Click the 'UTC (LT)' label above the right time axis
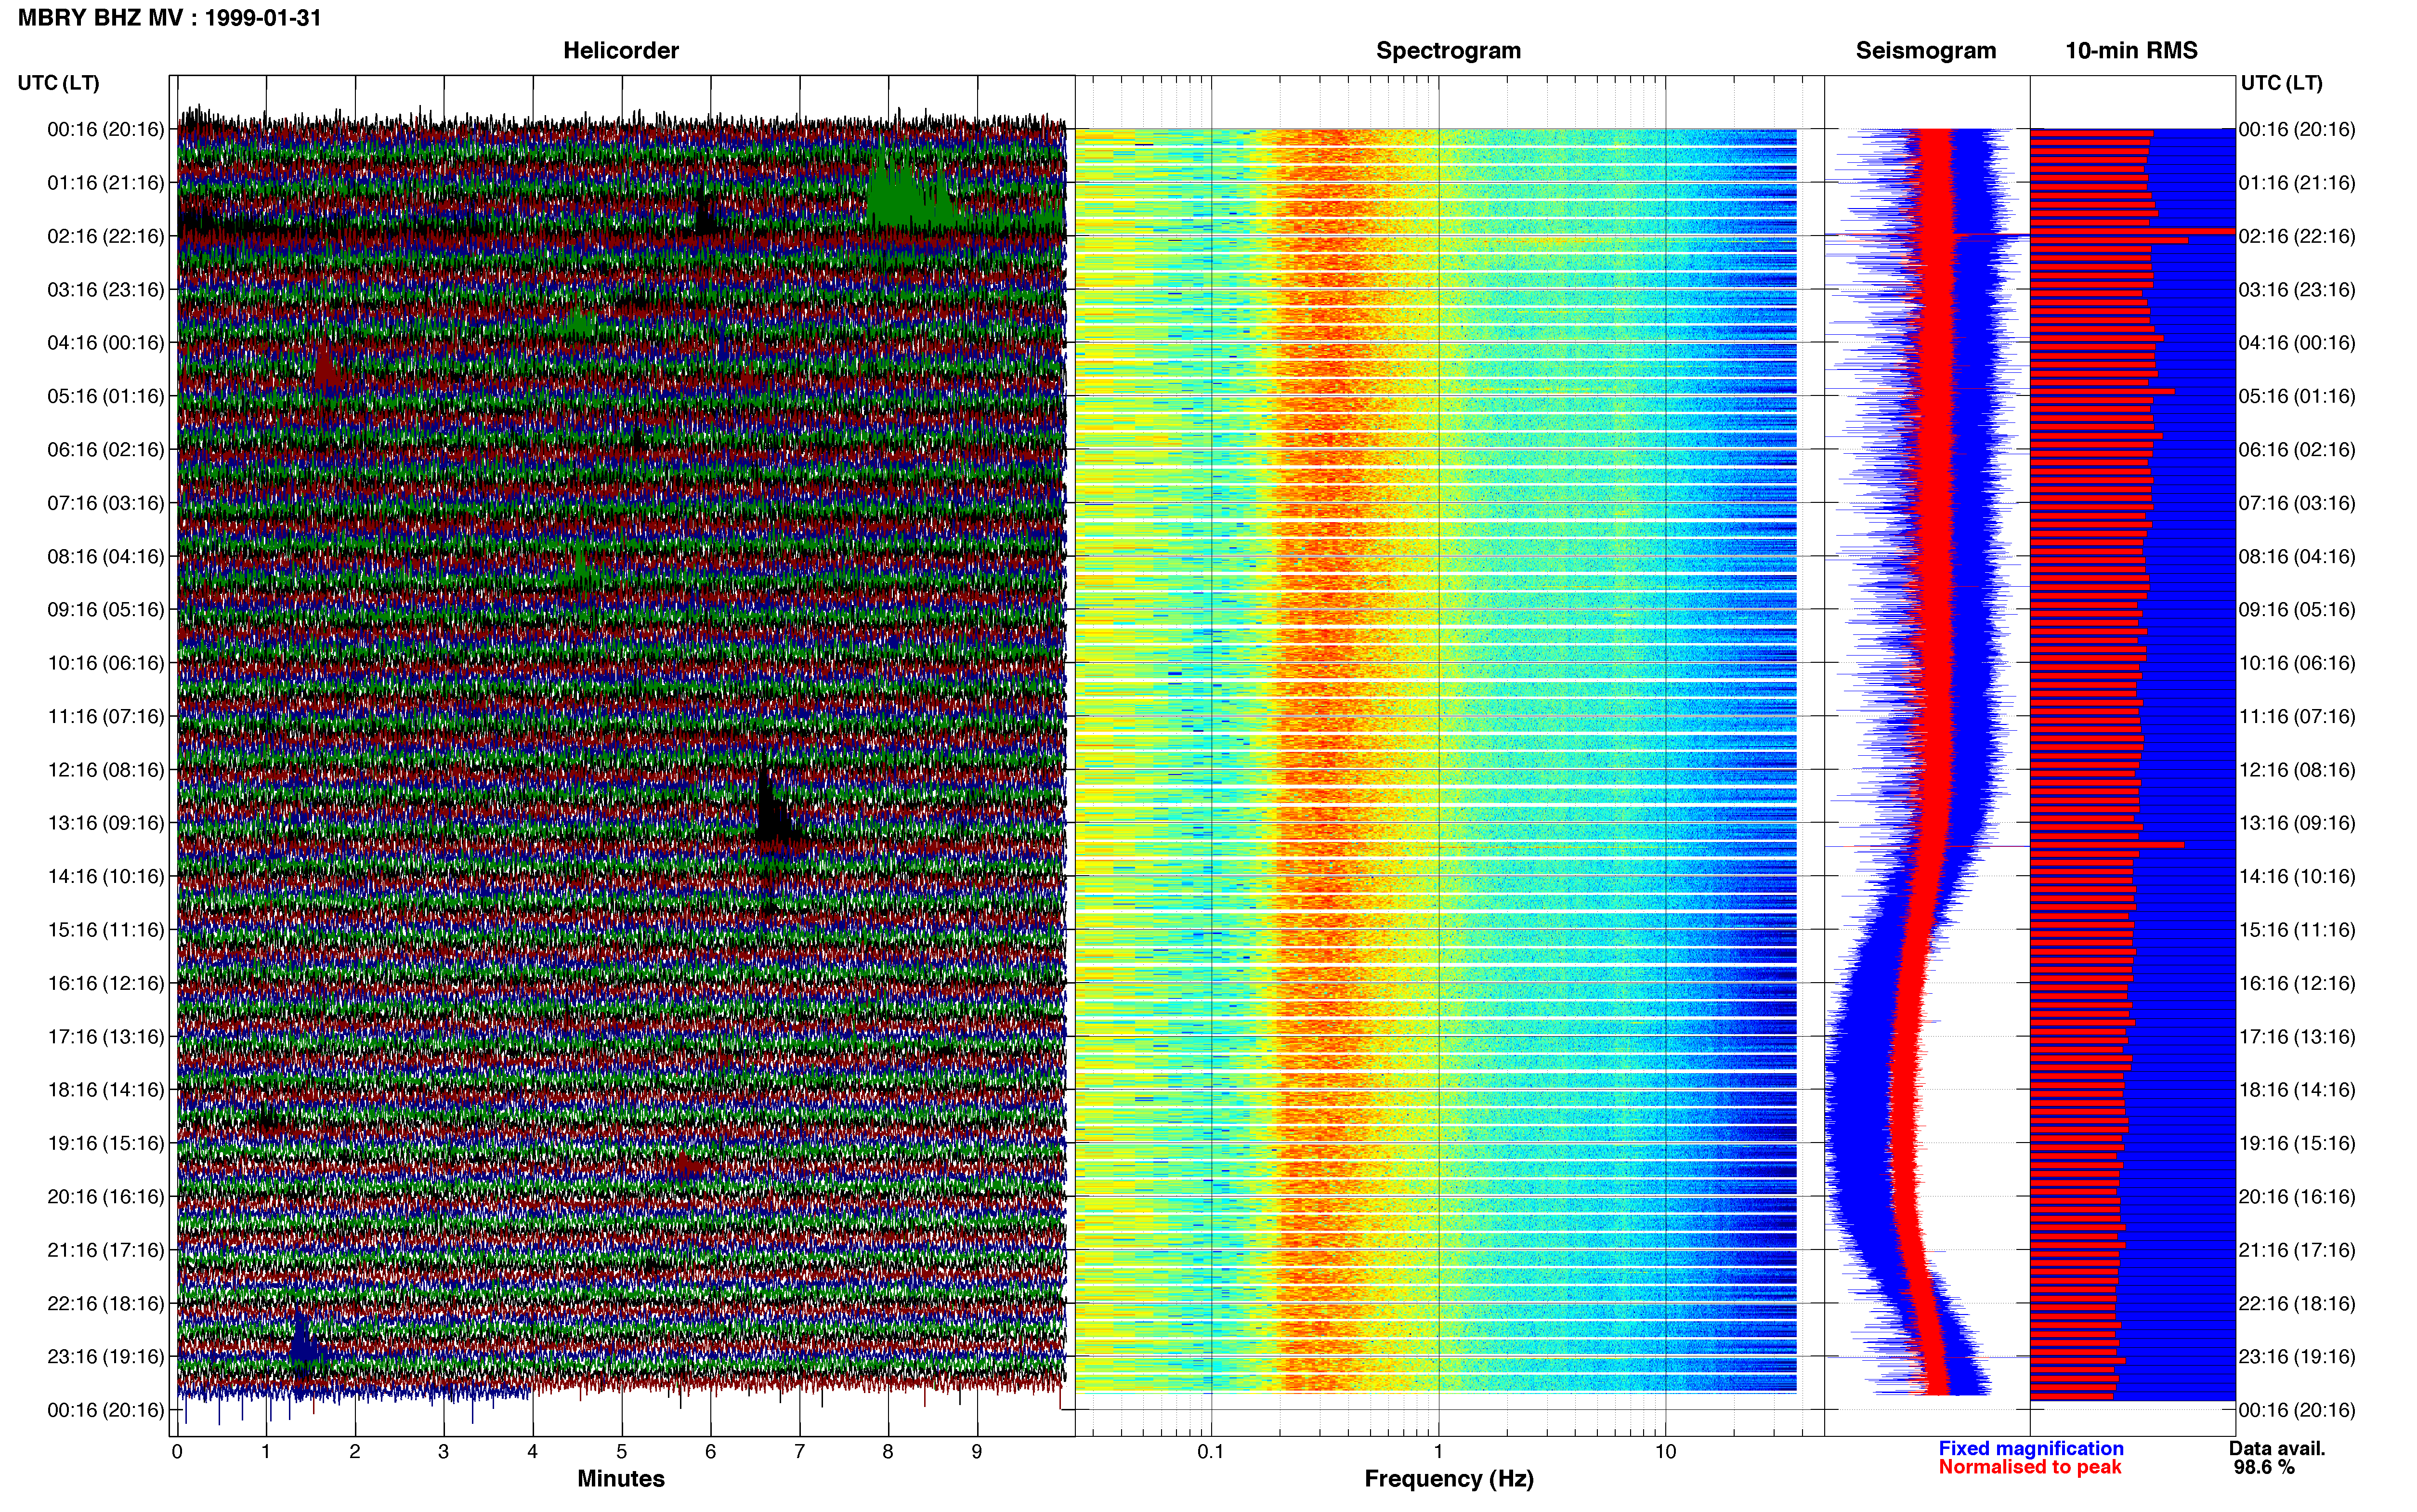This screenshot has height=1512, width=2417. click(2281, 83)
